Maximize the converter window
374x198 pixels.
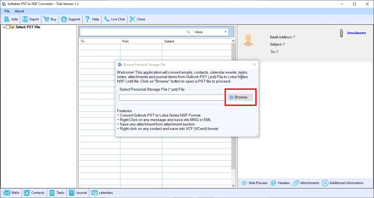pos(354,4)
